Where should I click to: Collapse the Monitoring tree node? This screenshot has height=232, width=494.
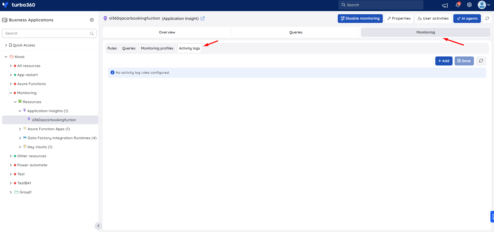tap(11, 93)
